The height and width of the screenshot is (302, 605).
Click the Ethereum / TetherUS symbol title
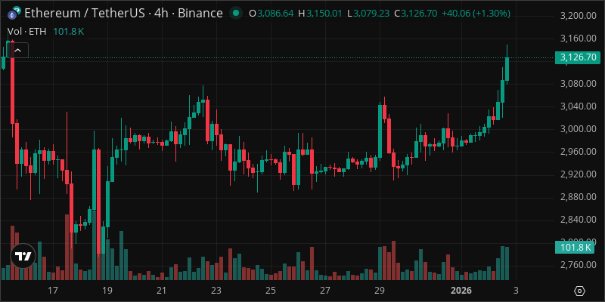[123, 14]
